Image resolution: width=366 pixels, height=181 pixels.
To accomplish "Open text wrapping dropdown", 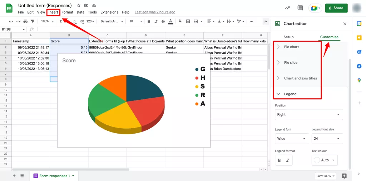I will pos(231,21).
